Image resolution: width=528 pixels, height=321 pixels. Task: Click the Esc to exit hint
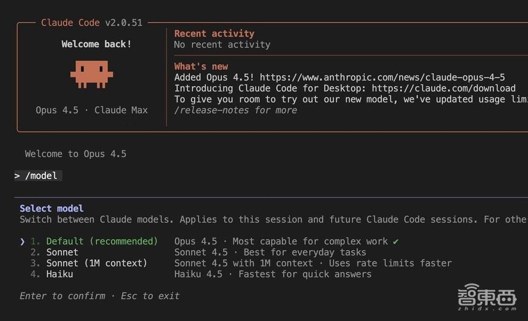(x=150, y=296)
